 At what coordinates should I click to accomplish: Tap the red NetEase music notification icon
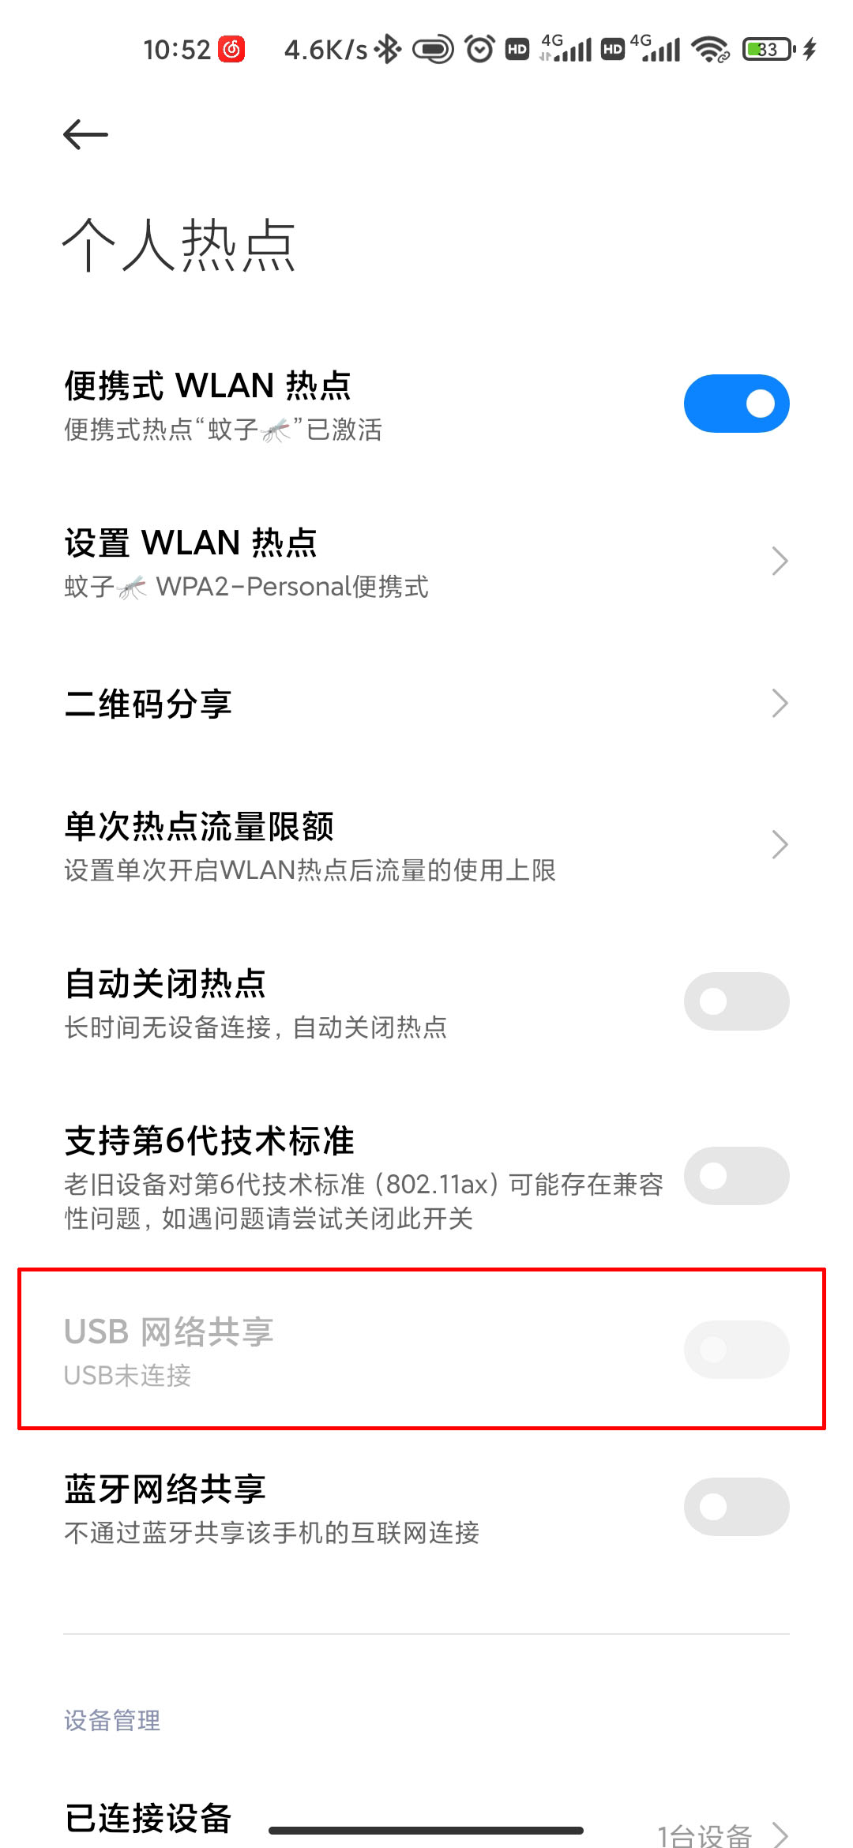point(232,50)
